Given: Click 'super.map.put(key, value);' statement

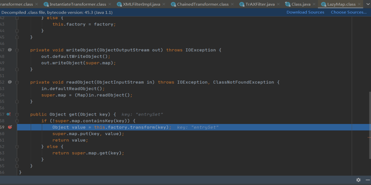Looking at the screenshot, I should (x=88, y=134).
